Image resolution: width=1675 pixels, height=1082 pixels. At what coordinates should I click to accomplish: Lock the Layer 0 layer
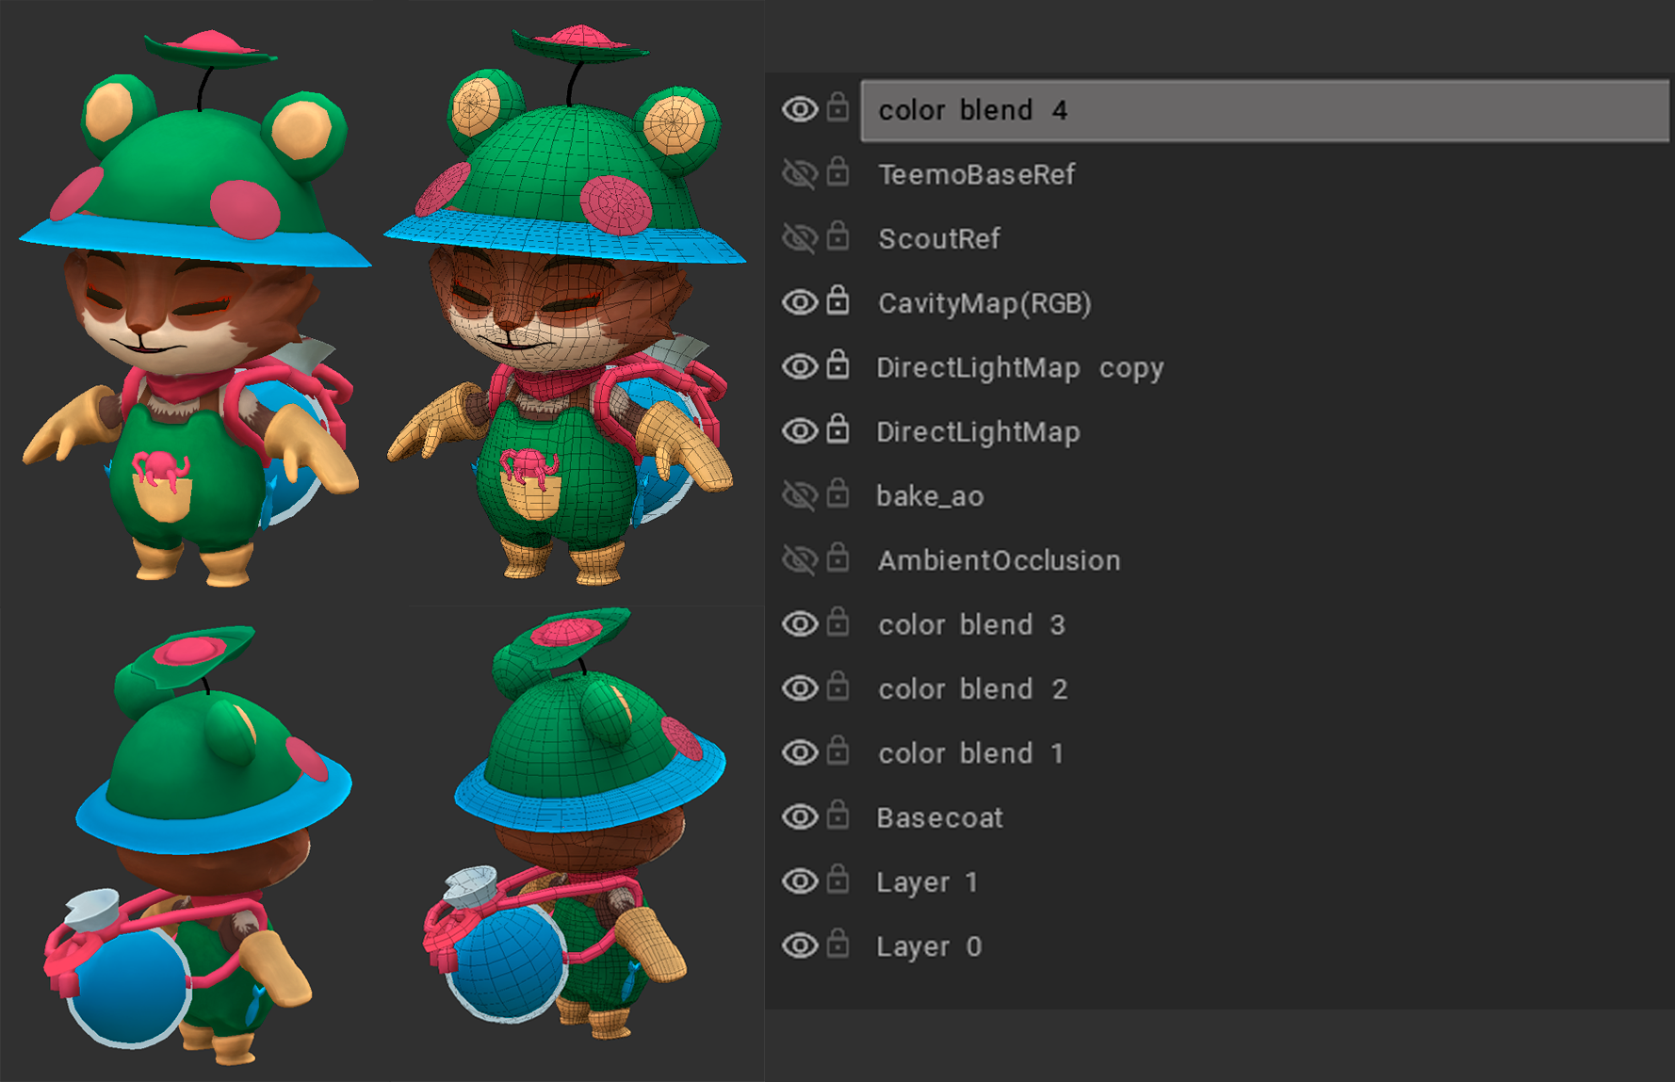pos(837,943)
